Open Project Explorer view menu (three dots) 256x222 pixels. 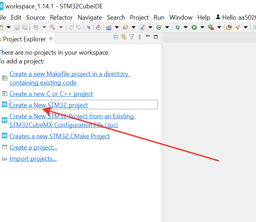pos(140,37)
